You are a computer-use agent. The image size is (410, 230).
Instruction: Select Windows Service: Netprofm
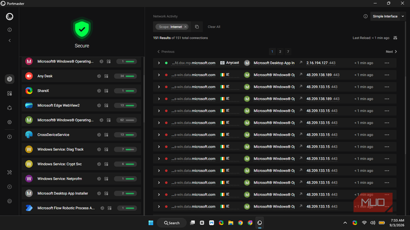81,179
